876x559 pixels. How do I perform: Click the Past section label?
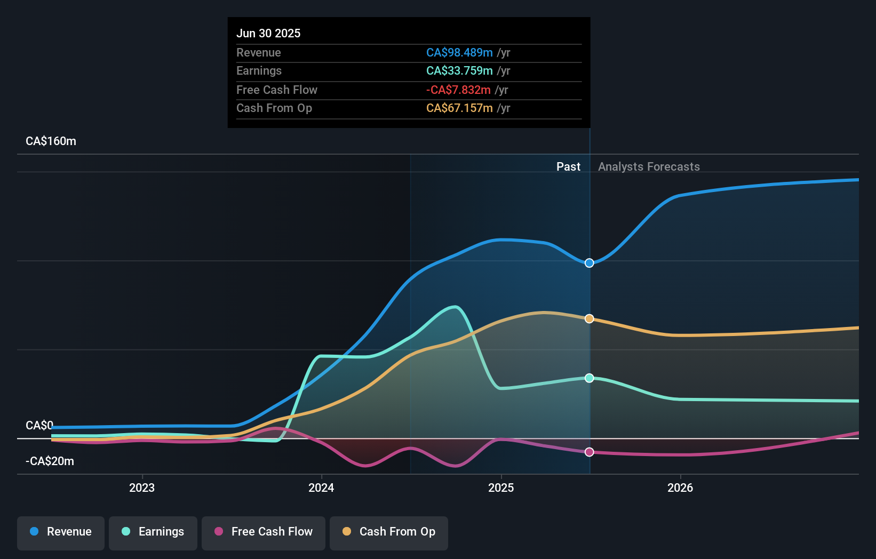(568, 166)
